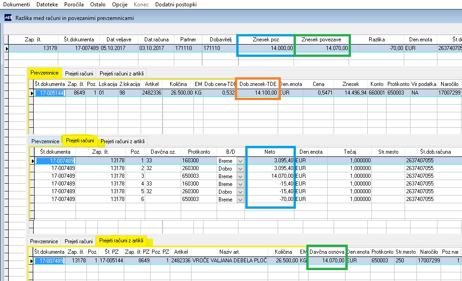Expand B/D dropdown in row with Neto -70,00
462x281 pixels.
pos(240,200)
